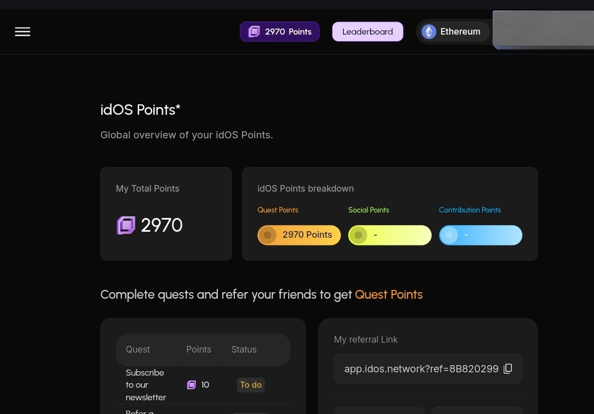Click the Ethereum logo icon
The width and height of the screenshot is (594, 414).
tap(429, 32)
